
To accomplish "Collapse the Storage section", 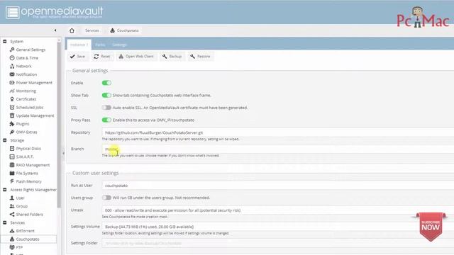I will pyautogui.click(x=5, y=140).
